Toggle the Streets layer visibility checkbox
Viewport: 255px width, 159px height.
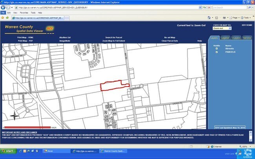(x=216, y=49)
